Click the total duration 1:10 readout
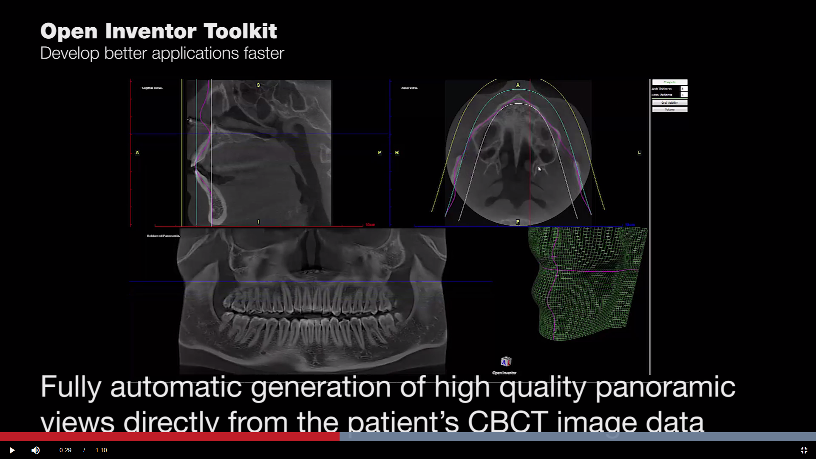The image size is (816, 459). [101, 450]
